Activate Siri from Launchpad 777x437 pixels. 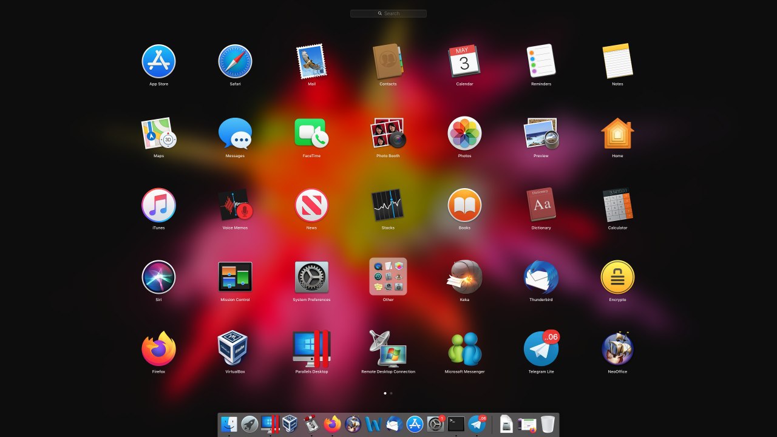point(158,277)
